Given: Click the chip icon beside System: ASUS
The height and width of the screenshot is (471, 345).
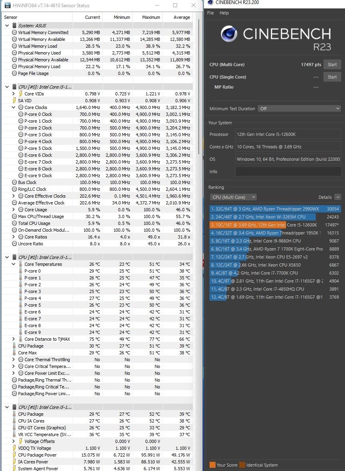Looking at the screenshot, I should 14,26.
